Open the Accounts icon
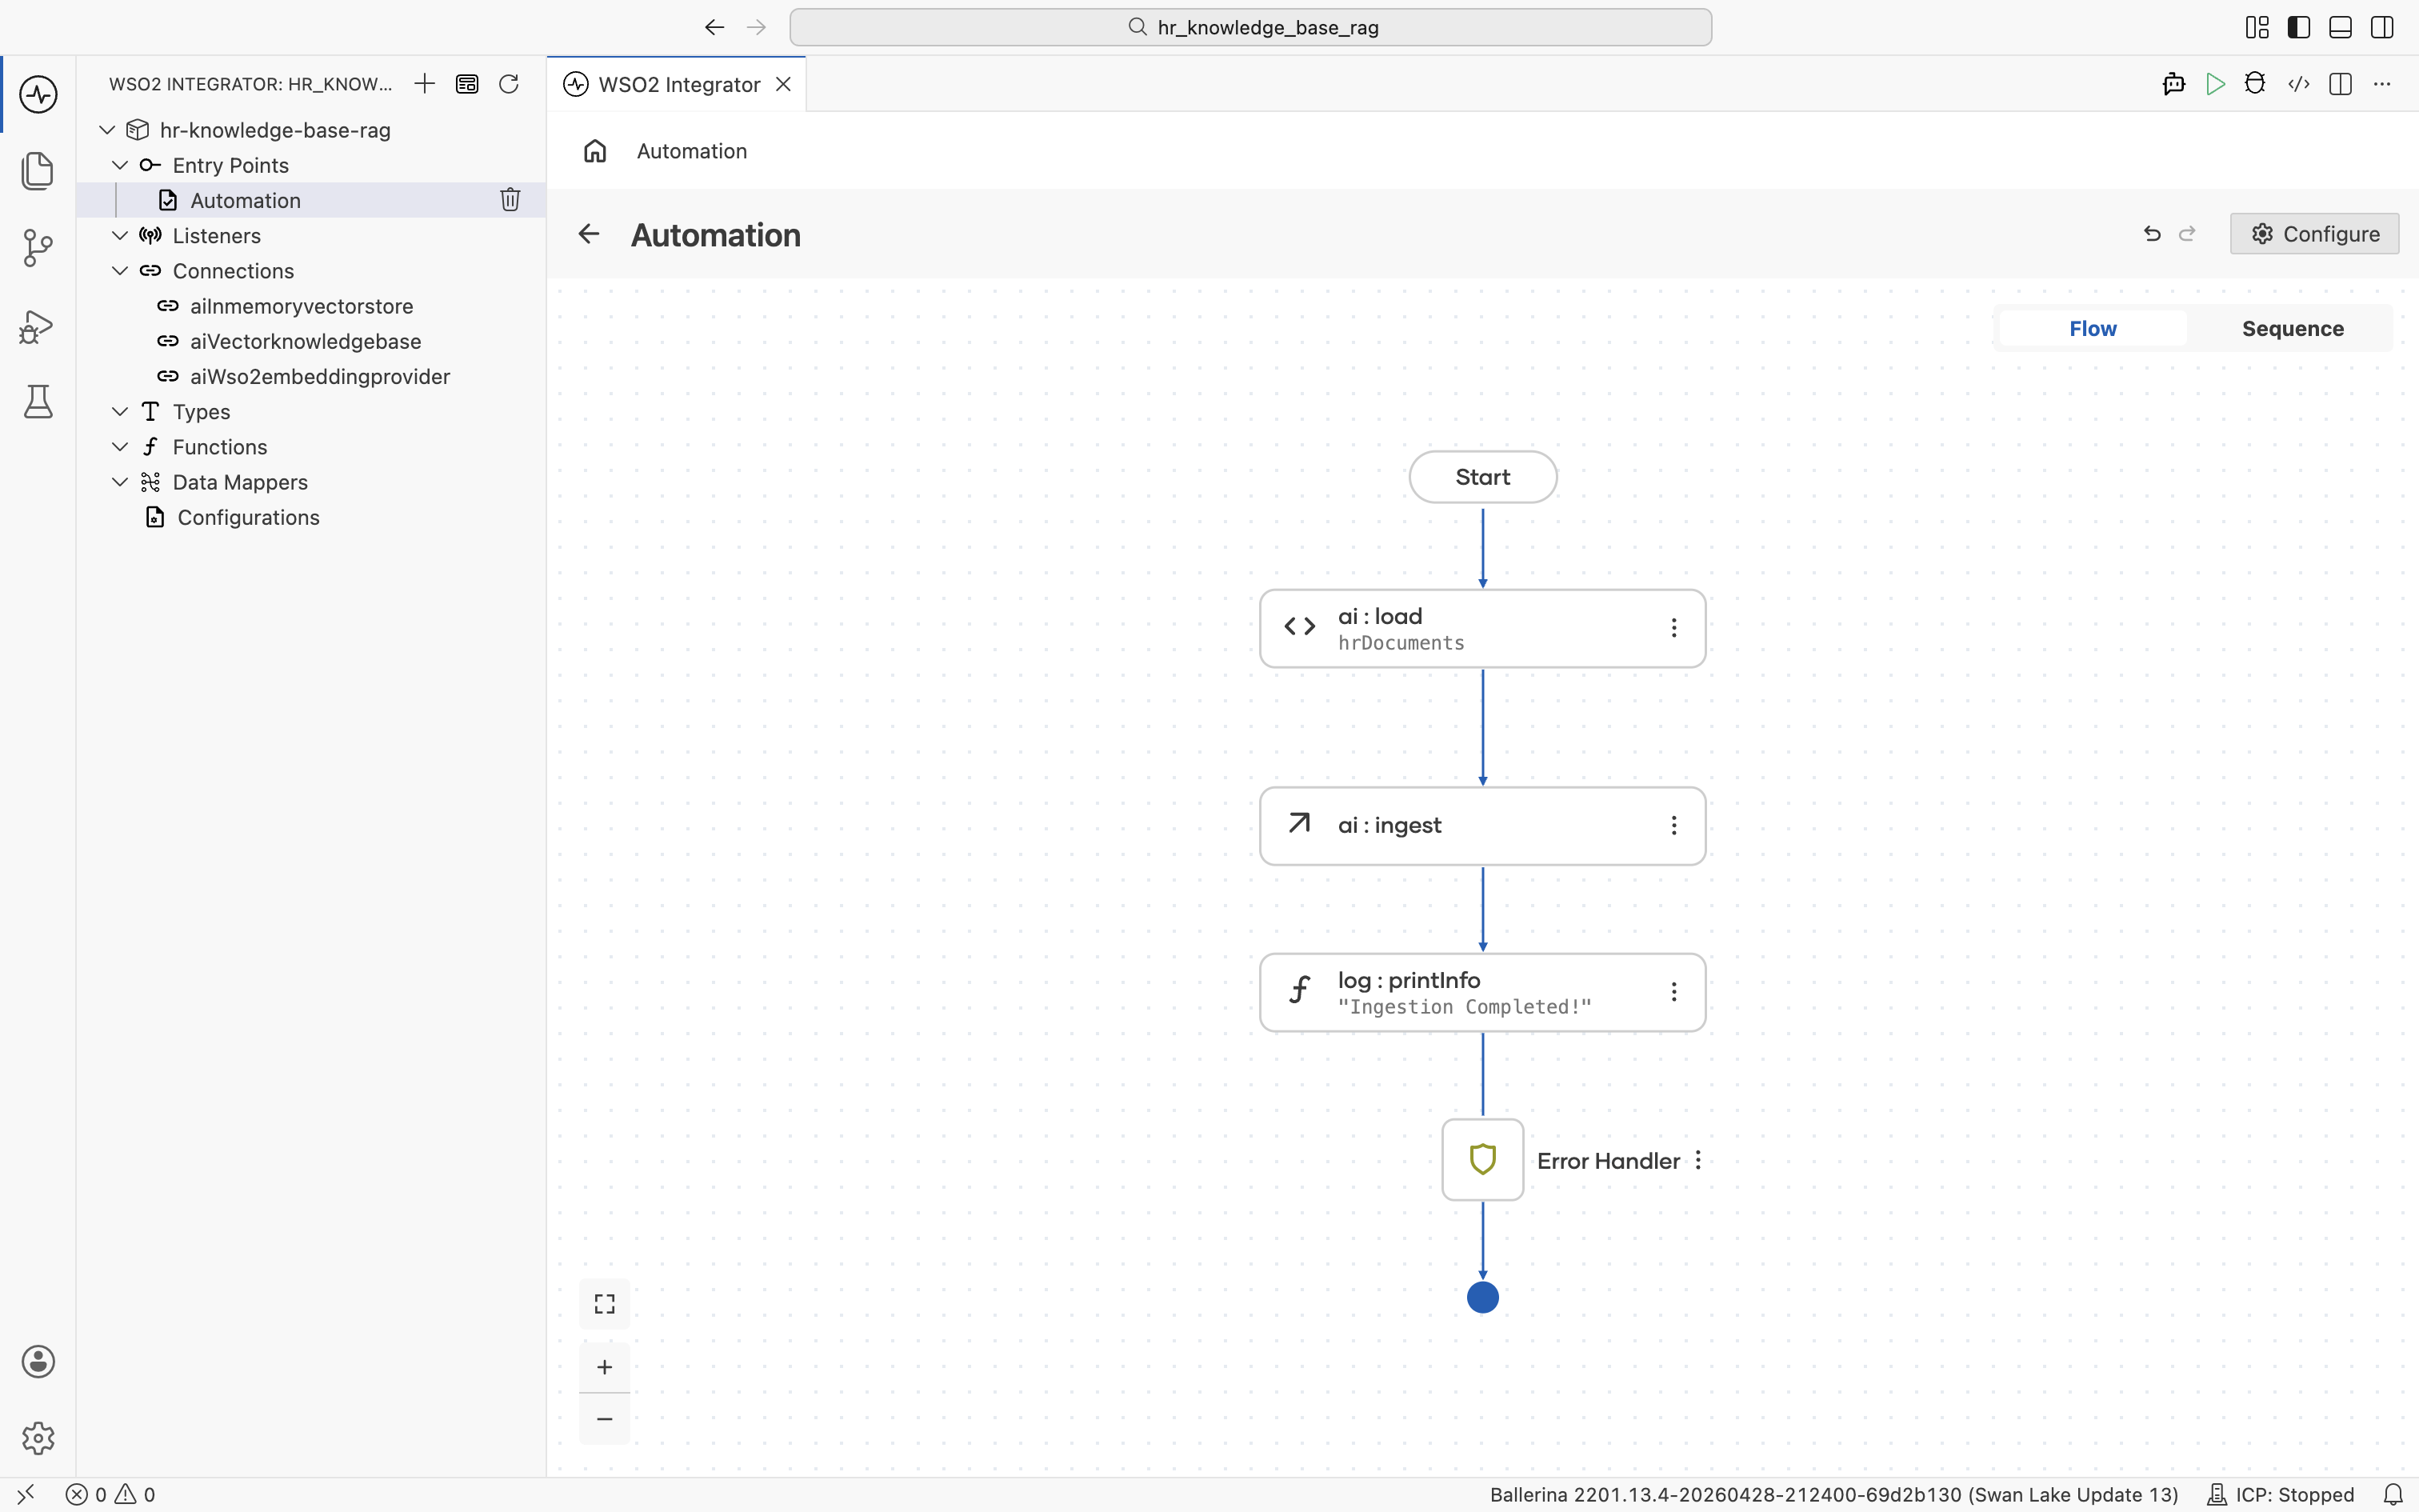Viewport: 2419px width, 1512px height. pos(38,1361)
